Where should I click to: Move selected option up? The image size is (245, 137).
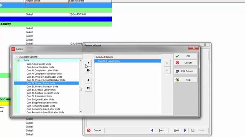(167, 63)
